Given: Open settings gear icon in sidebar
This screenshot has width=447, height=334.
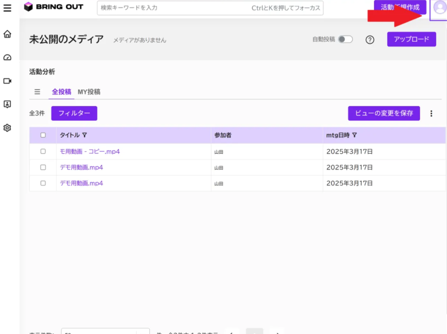Looking at the screenshot, I should point(7,128).
